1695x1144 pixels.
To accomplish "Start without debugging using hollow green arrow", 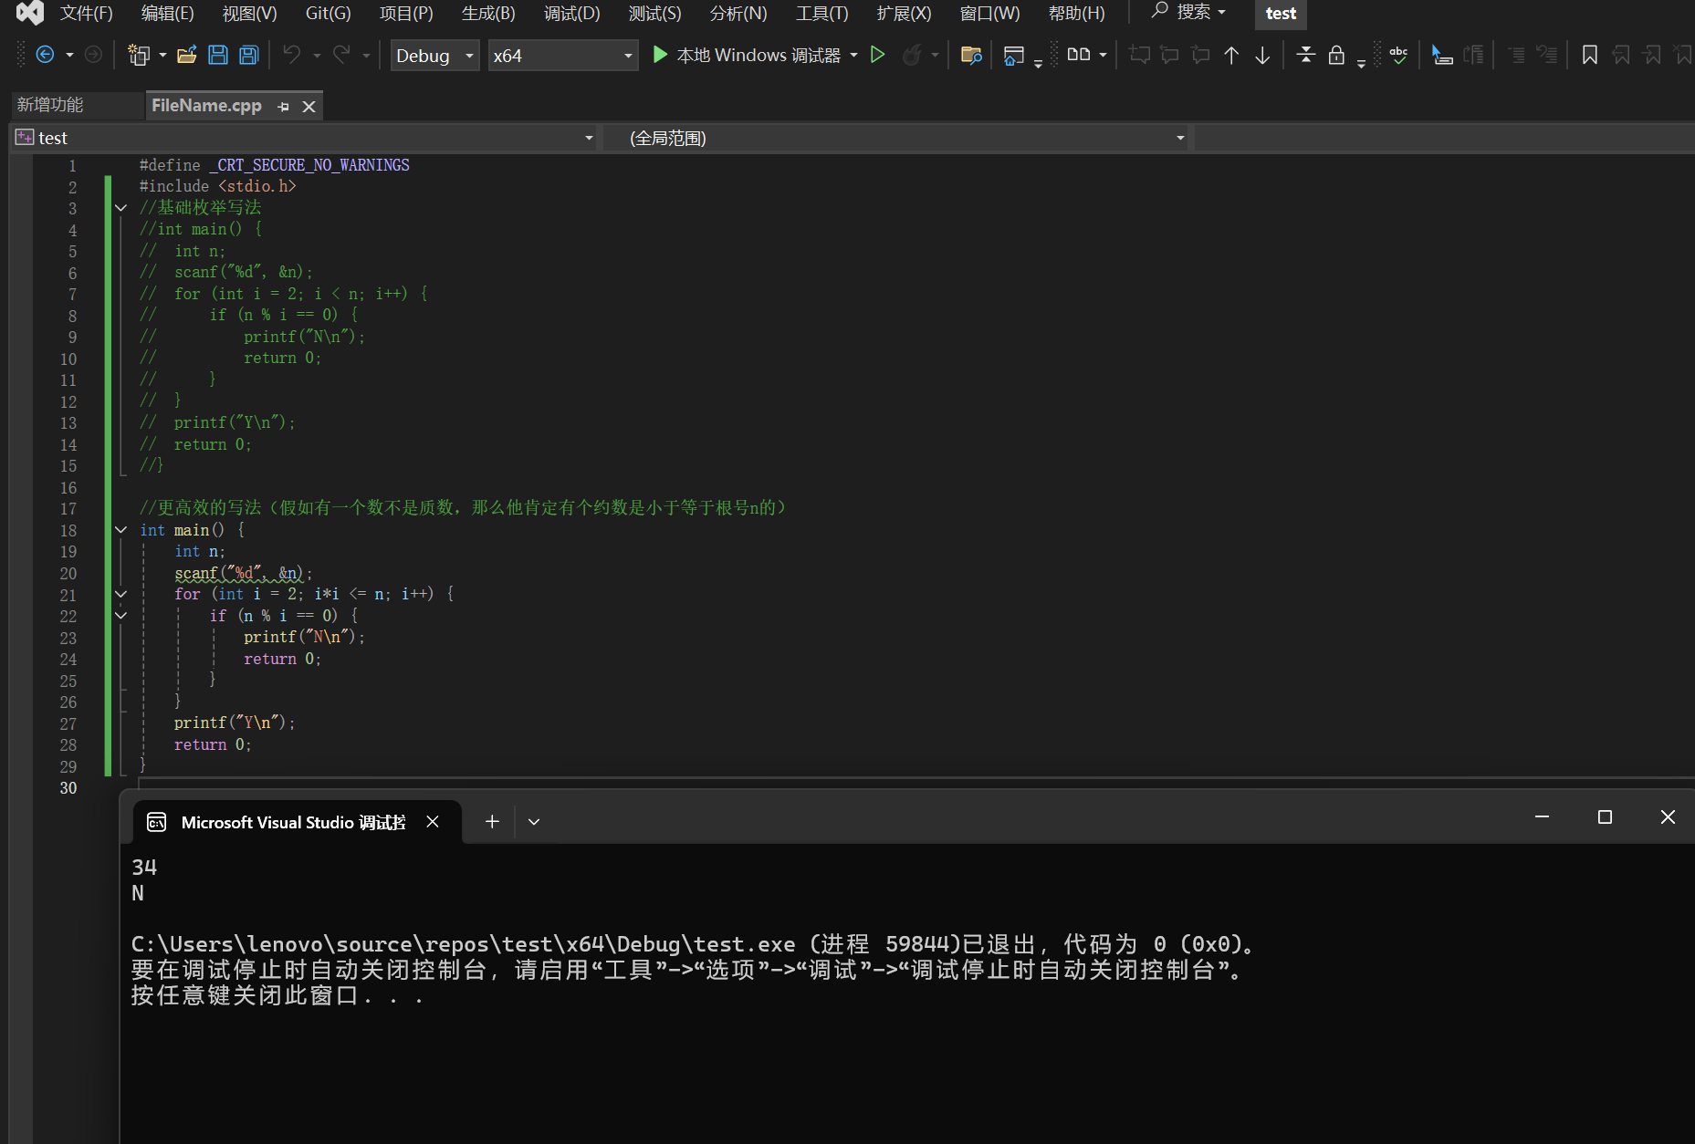I will coord(877,56).
